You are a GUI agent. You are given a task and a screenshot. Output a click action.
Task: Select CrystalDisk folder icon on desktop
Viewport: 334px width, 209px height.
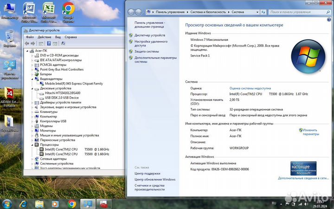point(9,123)
